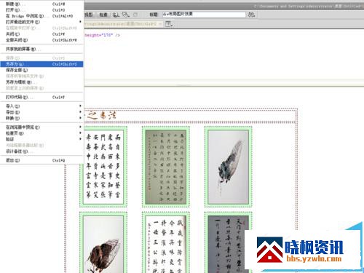Viewport: 364px width, 273px height.
Task: Select the green calligraphy image in top row
Action: tap(166, 167)
